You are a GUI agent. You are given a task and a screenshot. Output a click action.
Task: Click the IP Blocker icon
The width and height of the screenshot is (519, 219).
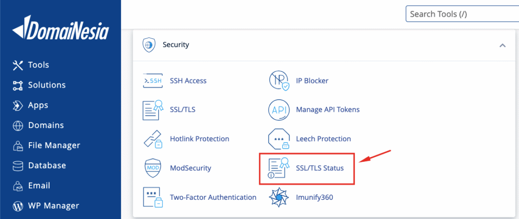[279, 80]
